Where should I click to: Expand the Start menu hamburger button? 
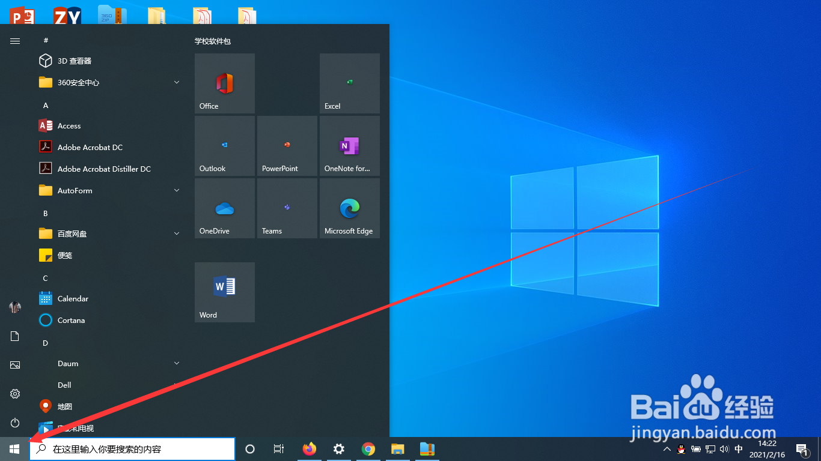(15, 41)
